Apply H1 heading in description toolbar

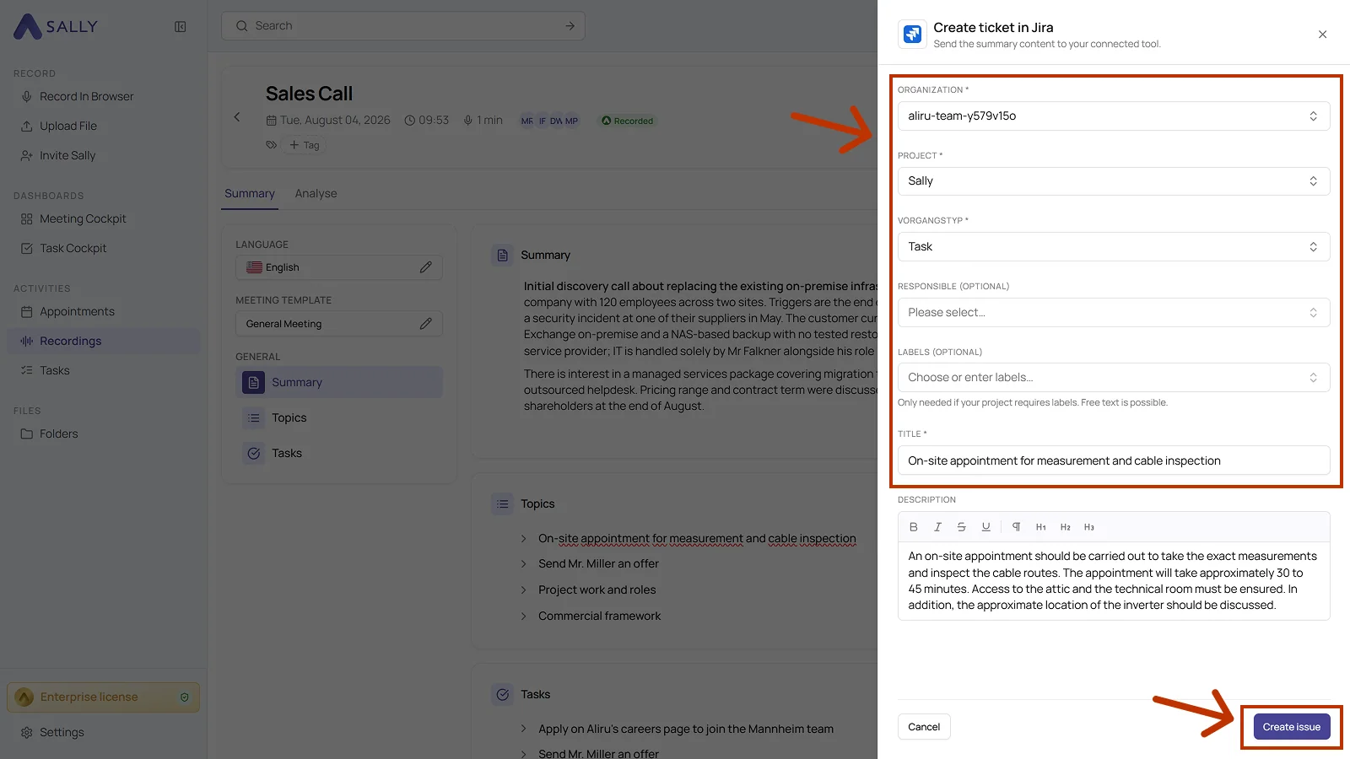coord(1041,527)
